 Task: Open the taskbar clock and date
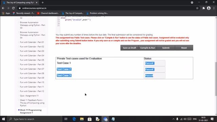(x=203, y=119)
